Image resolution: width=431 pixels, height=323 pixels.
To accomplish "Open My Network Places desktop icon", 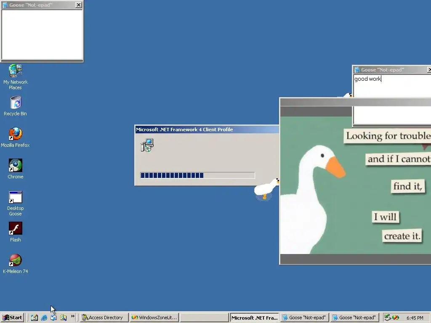I will [16, 77].
